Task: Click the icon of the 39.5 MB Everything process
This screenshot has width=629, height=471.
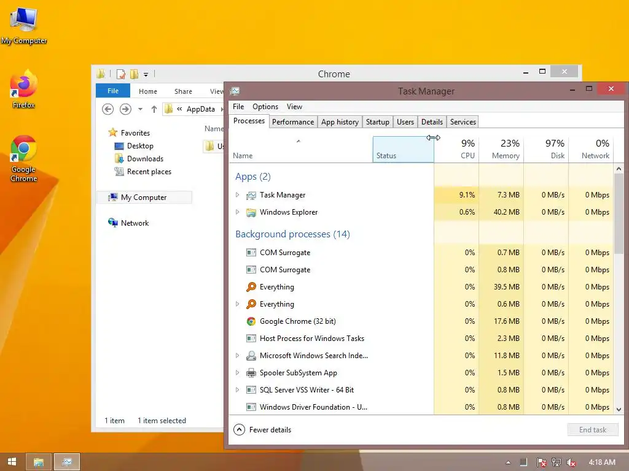Action: [251, 287]
